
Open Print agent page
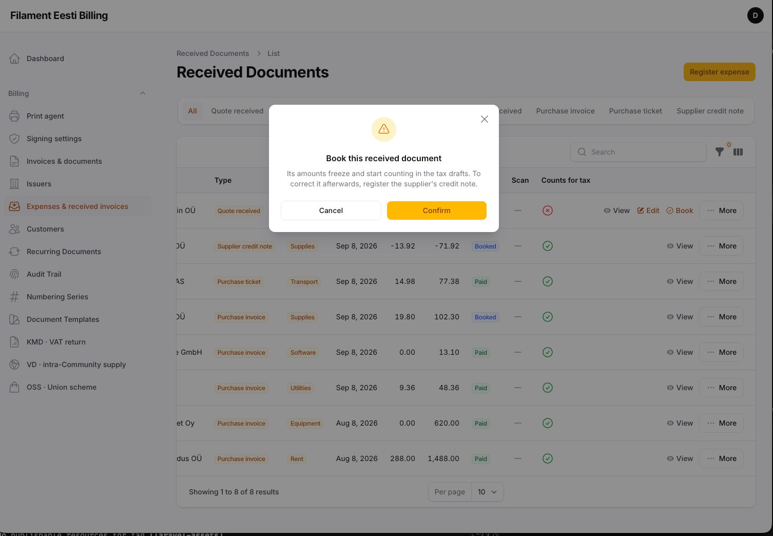45,116
